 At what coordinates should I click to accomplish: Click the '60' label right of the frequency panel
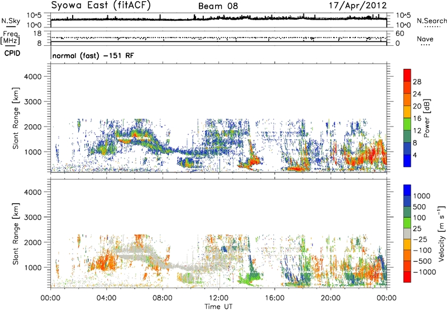coord(400,34)
